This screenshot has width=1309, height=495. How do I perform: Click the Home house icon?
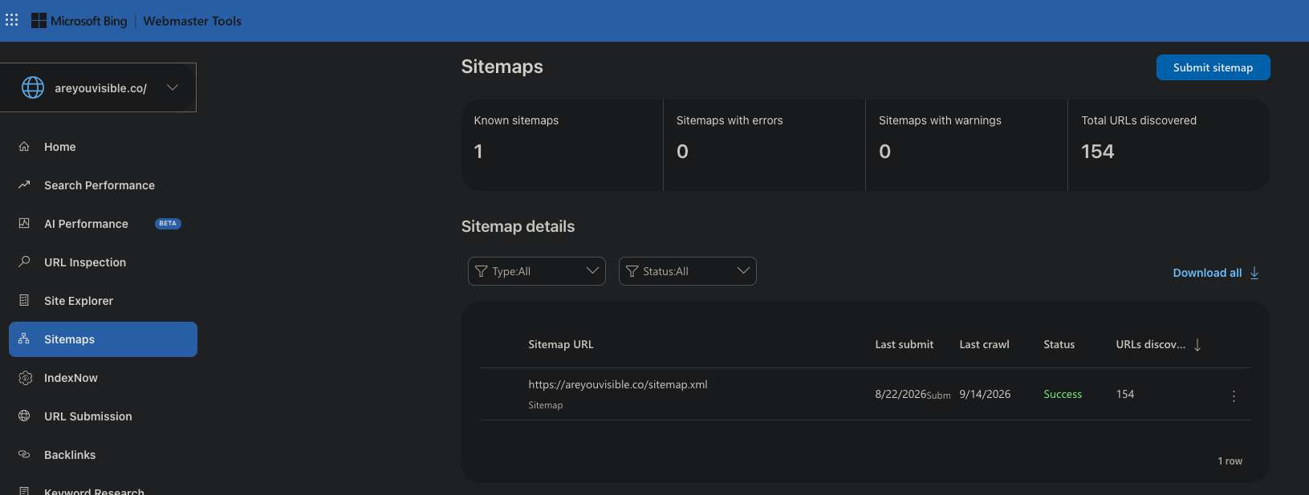(x=24, y=147)
